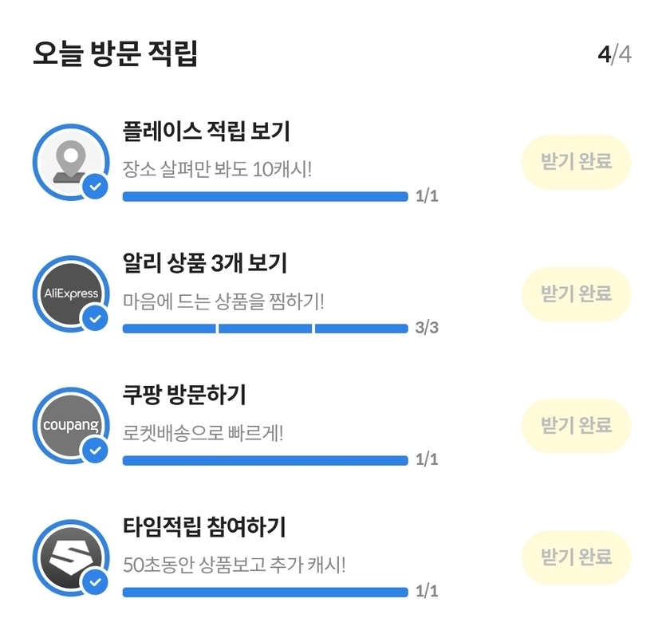The image size is (662, 634).
Task: Select the 타임적립 참여하기 title
Action: click(204, 526)
